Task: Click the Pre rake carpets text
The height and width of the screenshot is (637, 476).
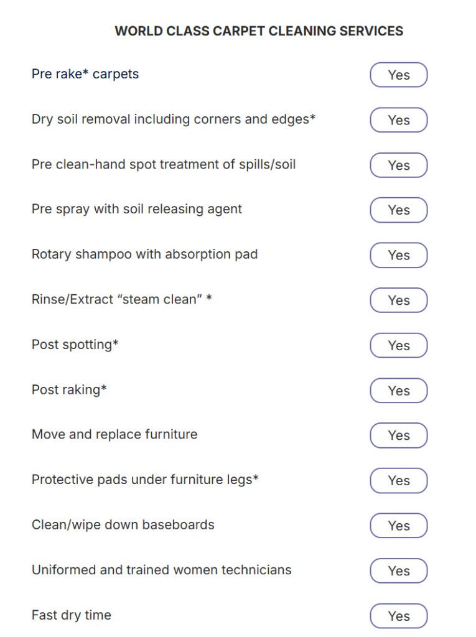Action: click(x=85, y=74)
